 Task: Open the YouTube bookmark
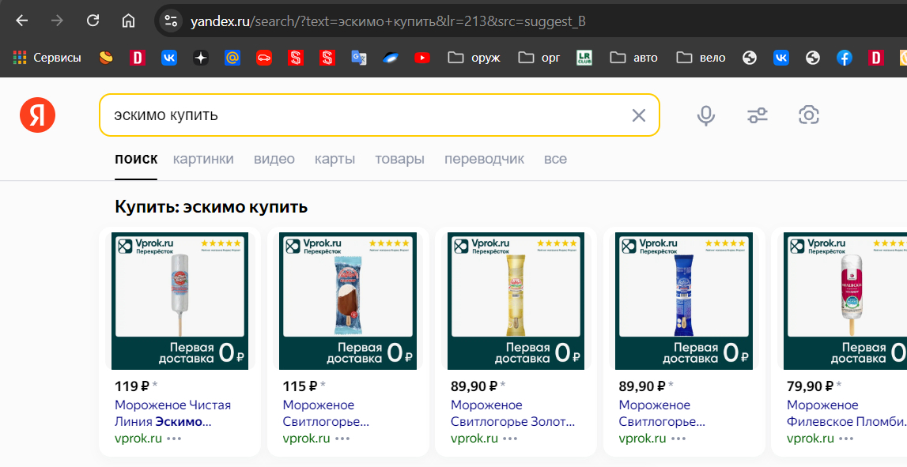point(421,58)
